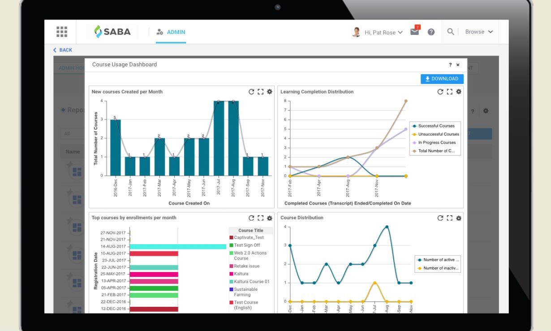
Task: Refresh the Top courses by enrollments chart
Action: point(252,218)
